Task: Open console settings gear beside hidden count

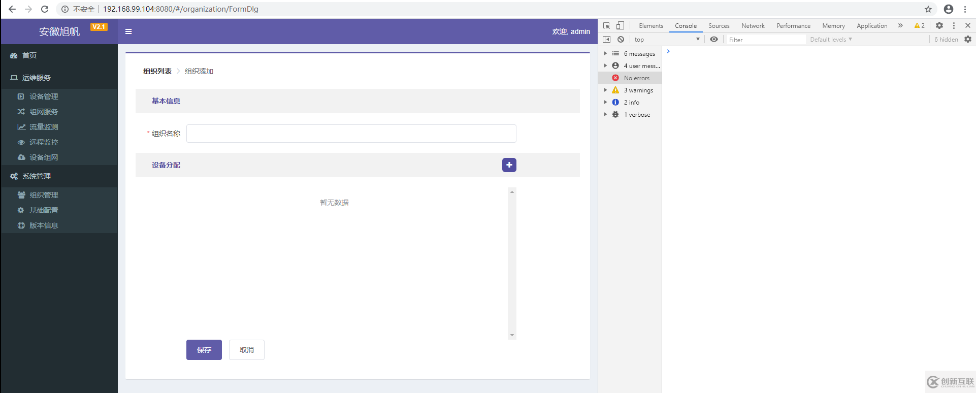Action: [x=968, y=39]
